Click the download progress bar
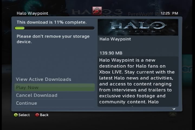195x130 pixels. coord(54,28)
